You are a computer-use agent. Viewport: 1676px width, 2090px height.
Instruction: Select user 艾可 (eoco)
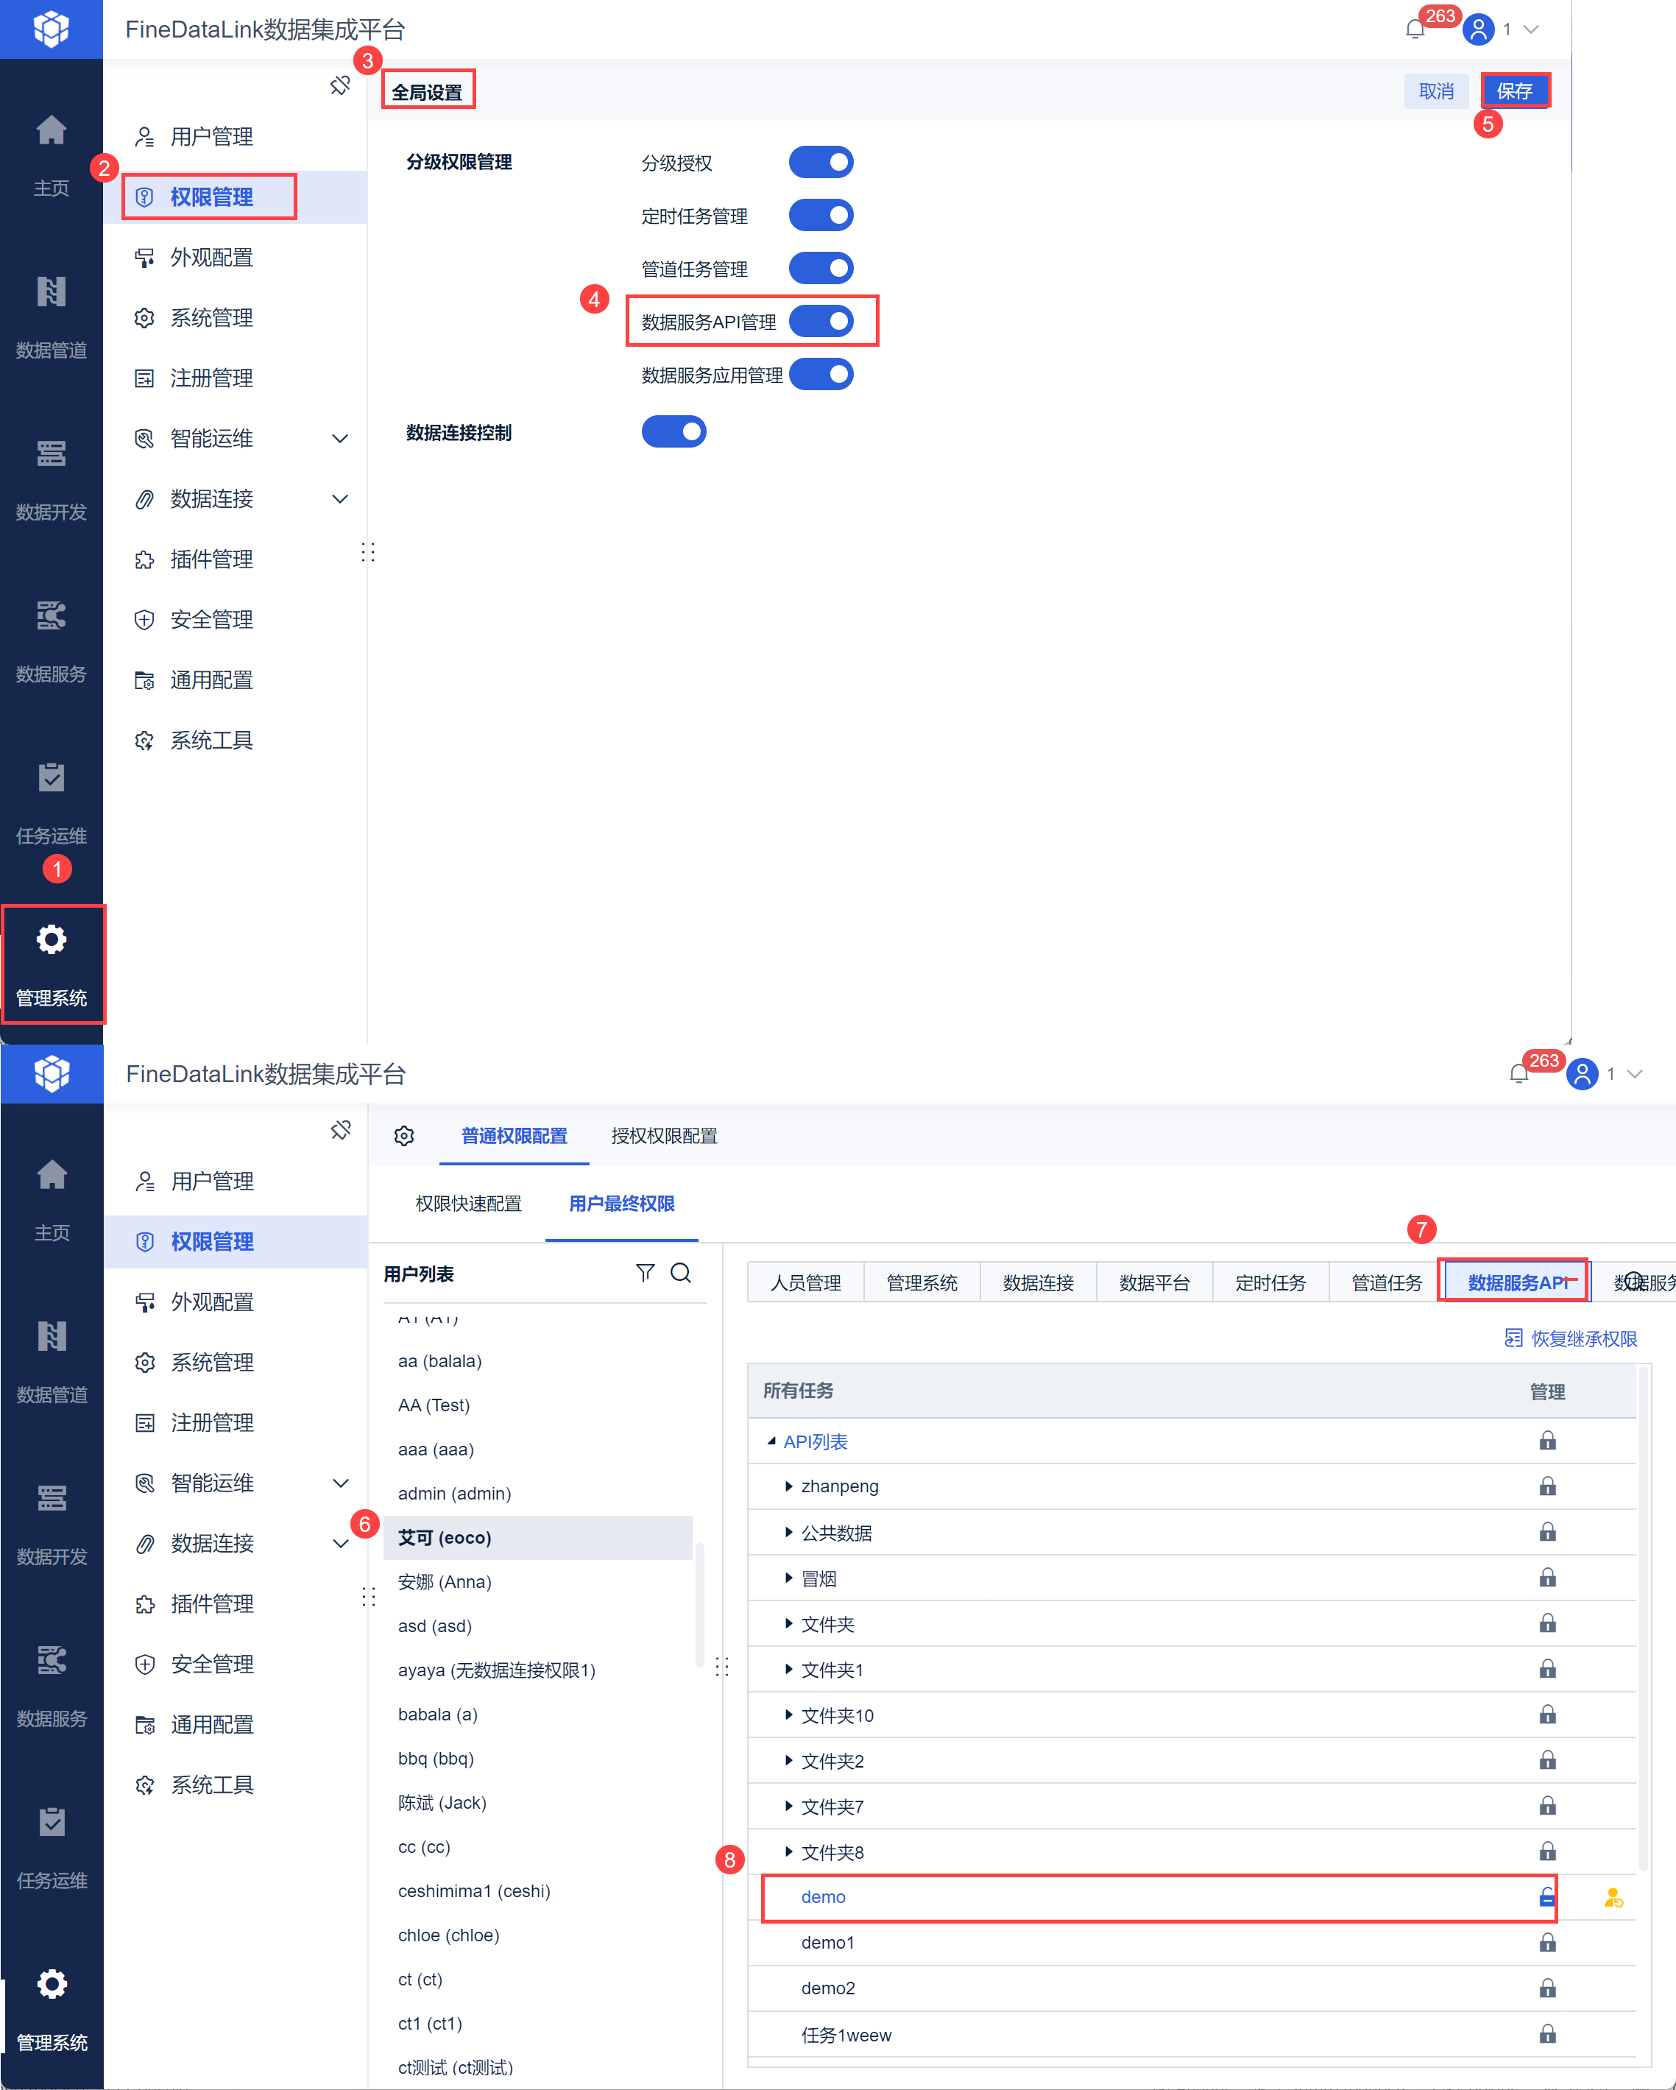click(x=538, y=1537)
